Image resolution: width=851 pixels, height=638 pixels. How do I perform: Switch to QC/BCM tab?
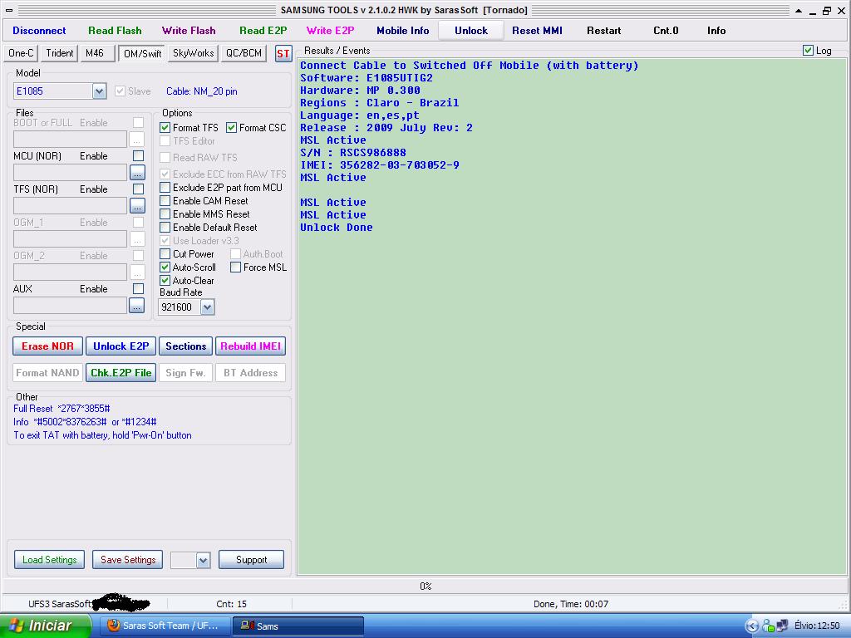pos(243,53)
